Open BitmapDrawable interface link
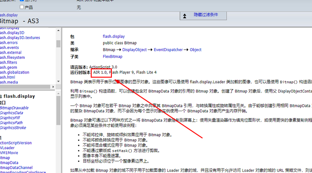Viewport: 312px width, 173px height. tap(14, 108)
